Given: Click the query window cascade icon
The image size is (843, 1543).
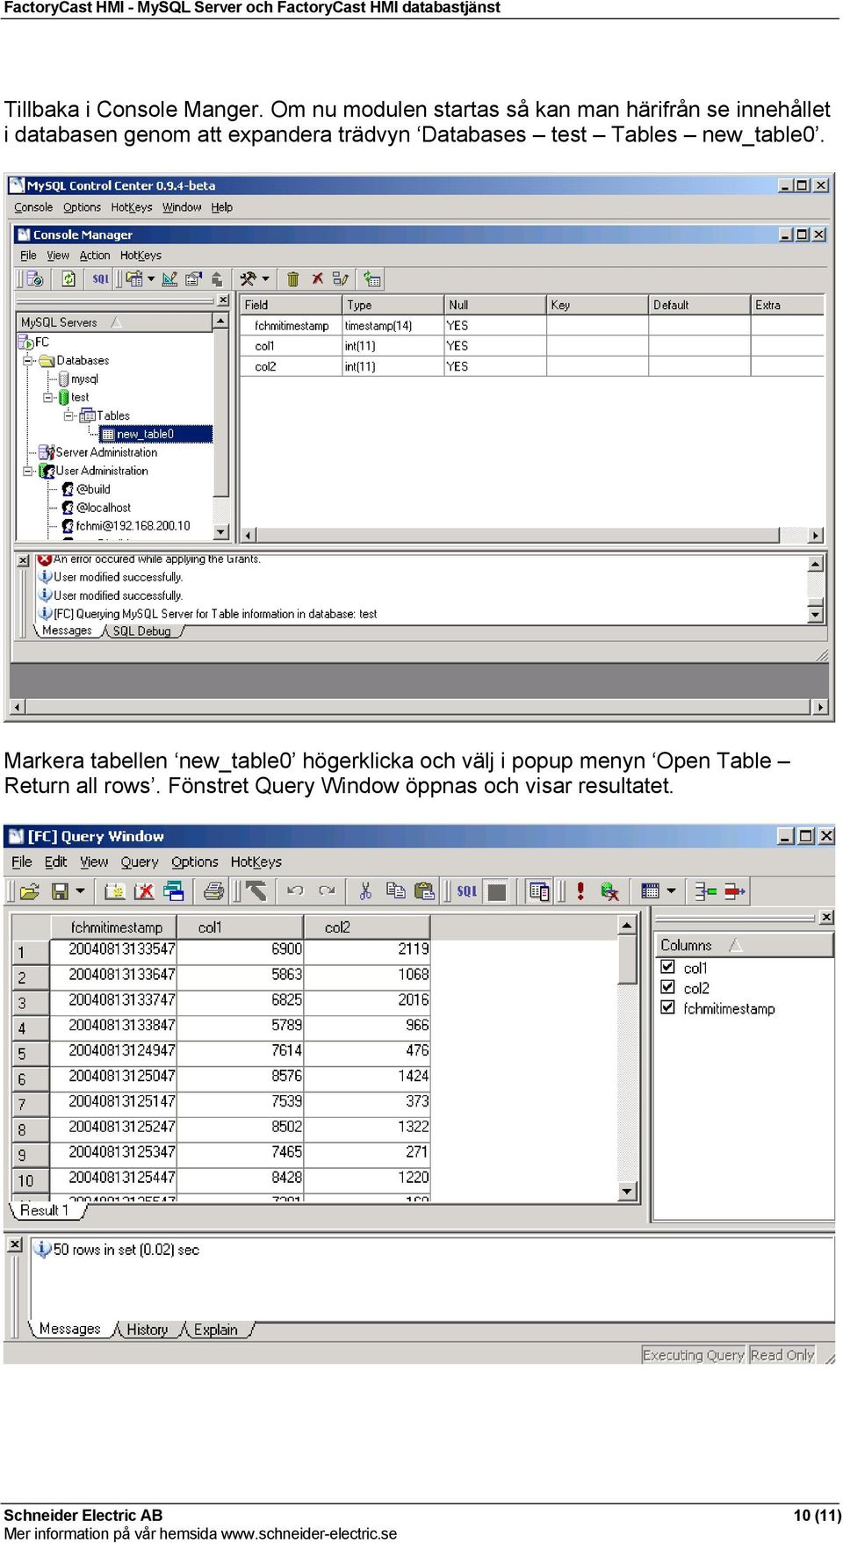Looking at the screenshot, I should coord(174,891).
